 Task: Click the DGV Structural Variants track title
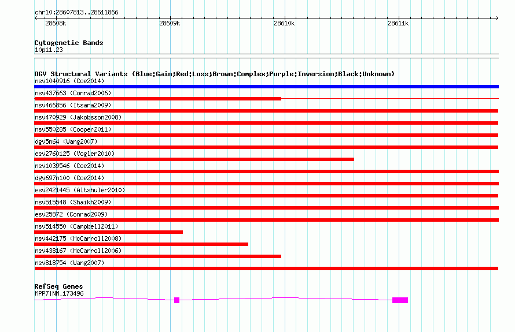pyautogui.click(x=215, y=74)
